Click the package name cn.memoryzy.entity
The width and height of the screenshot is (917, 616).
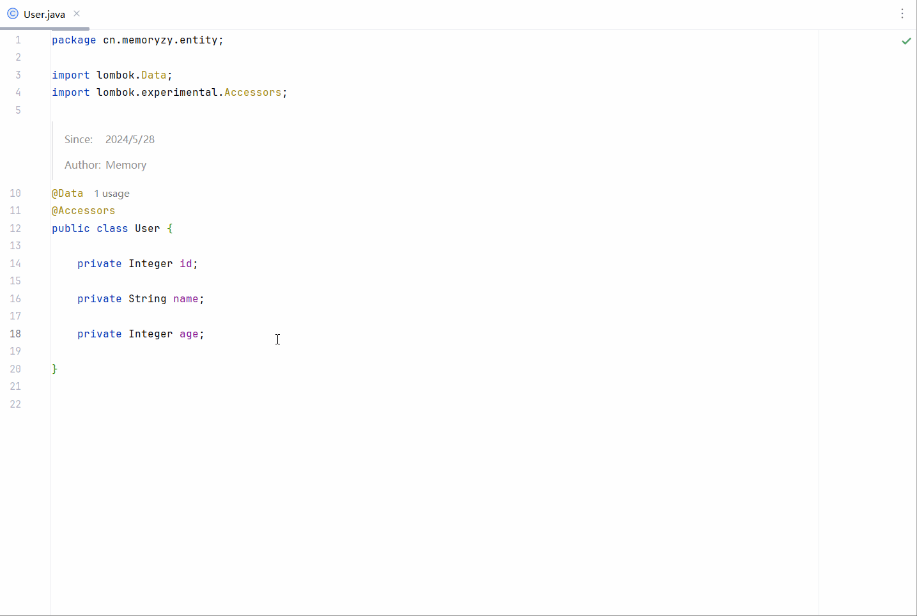tap(160, 40)
